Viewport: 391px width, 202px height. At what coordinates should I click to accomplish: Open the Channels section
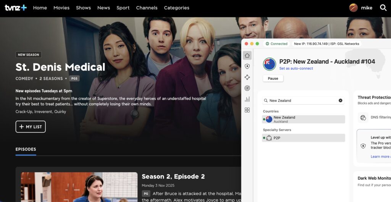point(147,8)
